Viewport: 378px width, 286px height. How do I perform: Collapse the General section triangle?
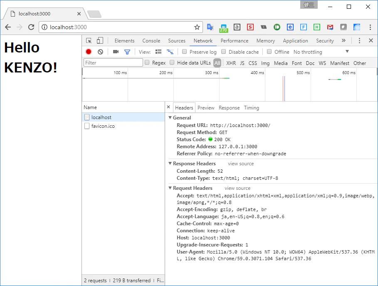(170, 117)
